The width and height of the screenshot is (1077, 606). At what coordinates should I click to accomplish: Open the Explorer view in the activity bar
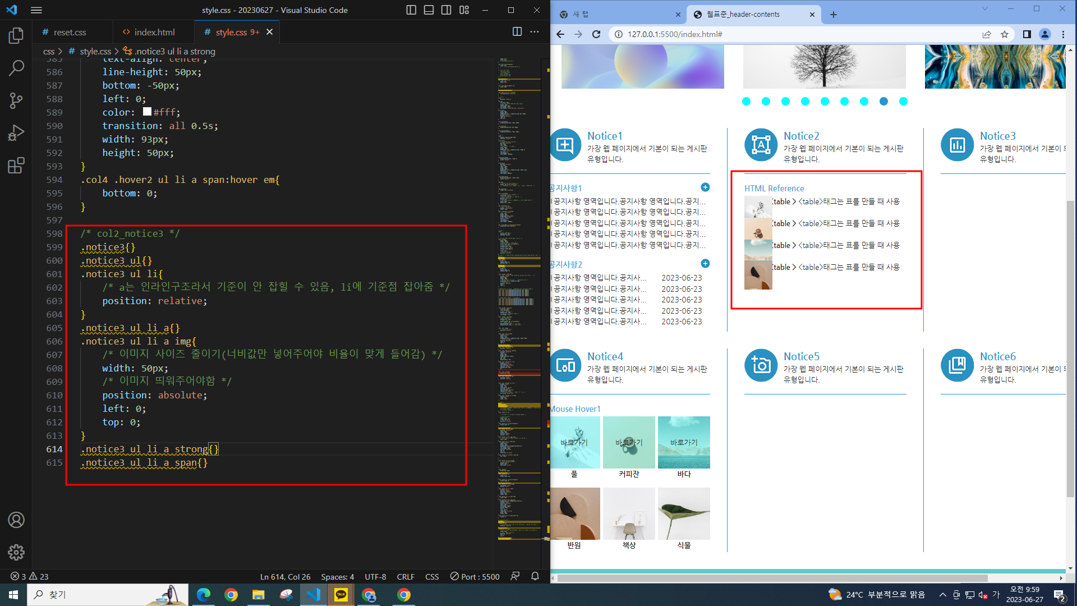[16, 36]
